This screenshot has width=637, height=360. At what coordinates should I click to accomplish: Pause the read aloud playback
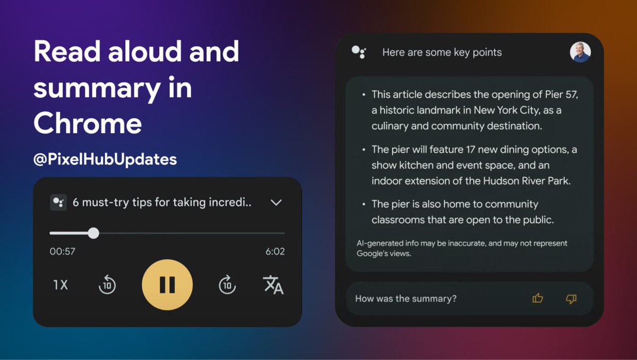coord(167,285)
